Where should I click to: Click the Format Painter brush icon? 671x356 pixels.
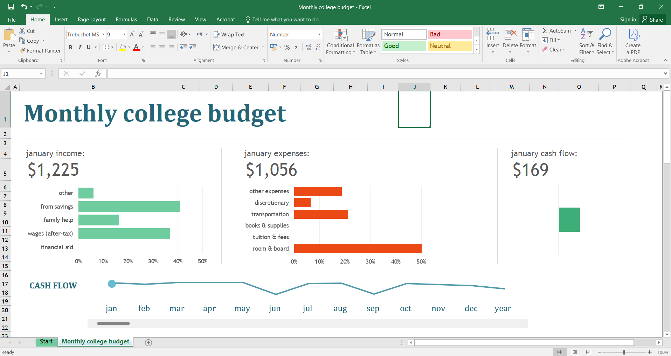tap(23, 50)
